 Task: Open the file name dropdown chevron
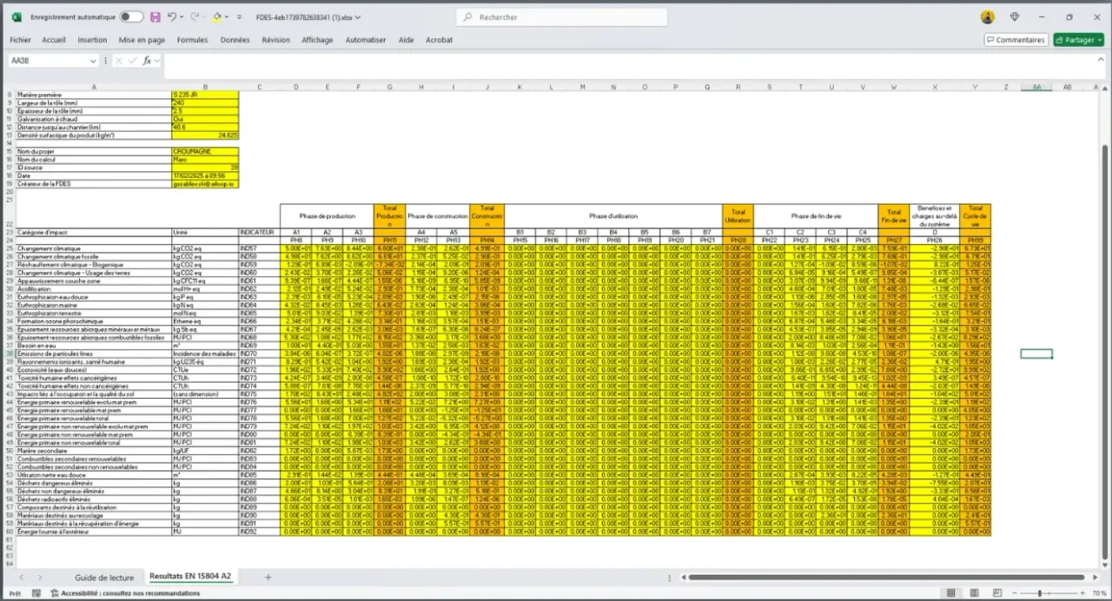coord(358,17)
